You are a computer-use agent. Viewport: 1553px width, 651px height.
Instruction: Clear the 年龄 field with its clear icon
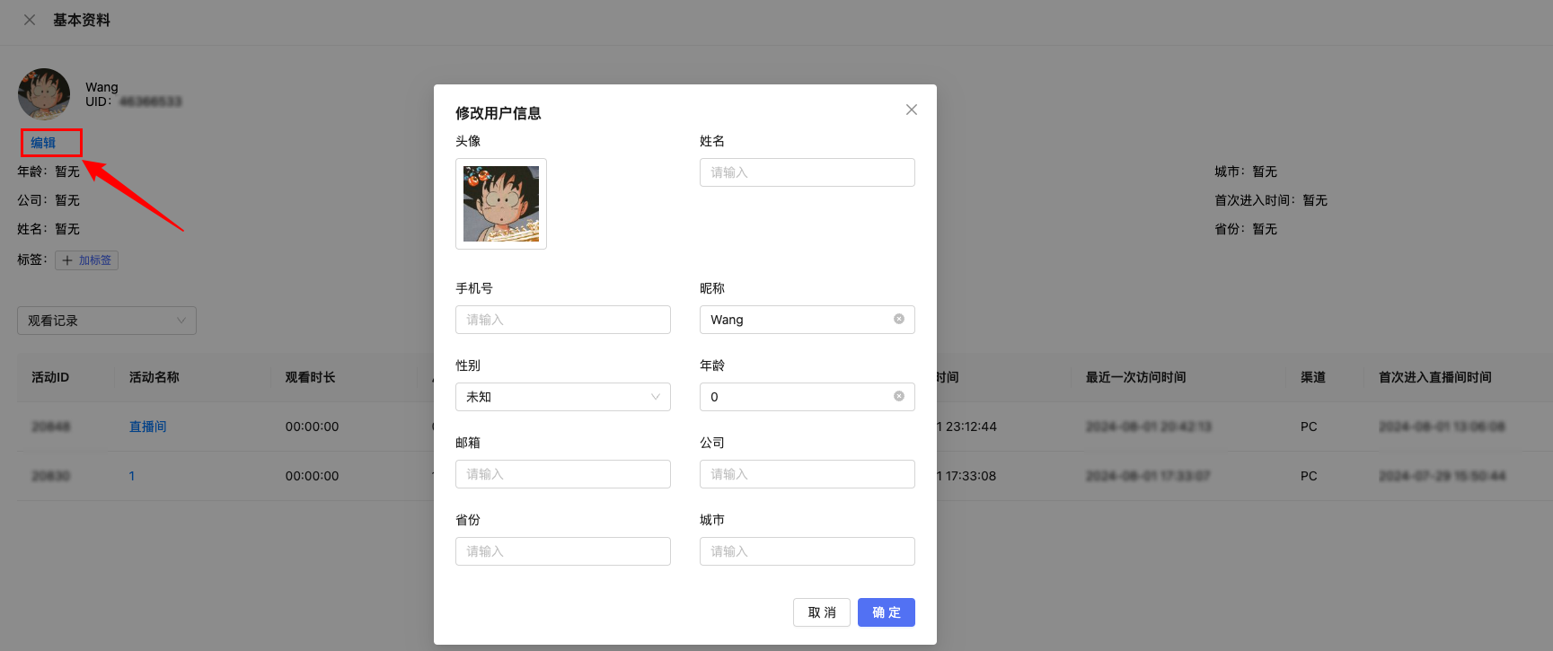[x=898, y=396]
